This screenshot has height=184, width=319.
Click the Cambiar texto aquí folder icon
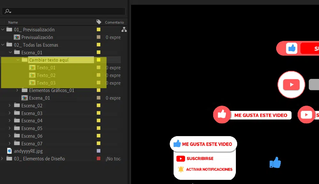pyautogui.click(x=25, y=60)
